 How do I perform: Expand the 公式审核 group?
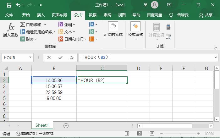point(135,31)
